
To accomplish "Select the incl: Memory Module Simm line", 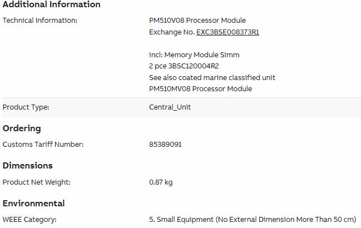I will click(194, 54).
